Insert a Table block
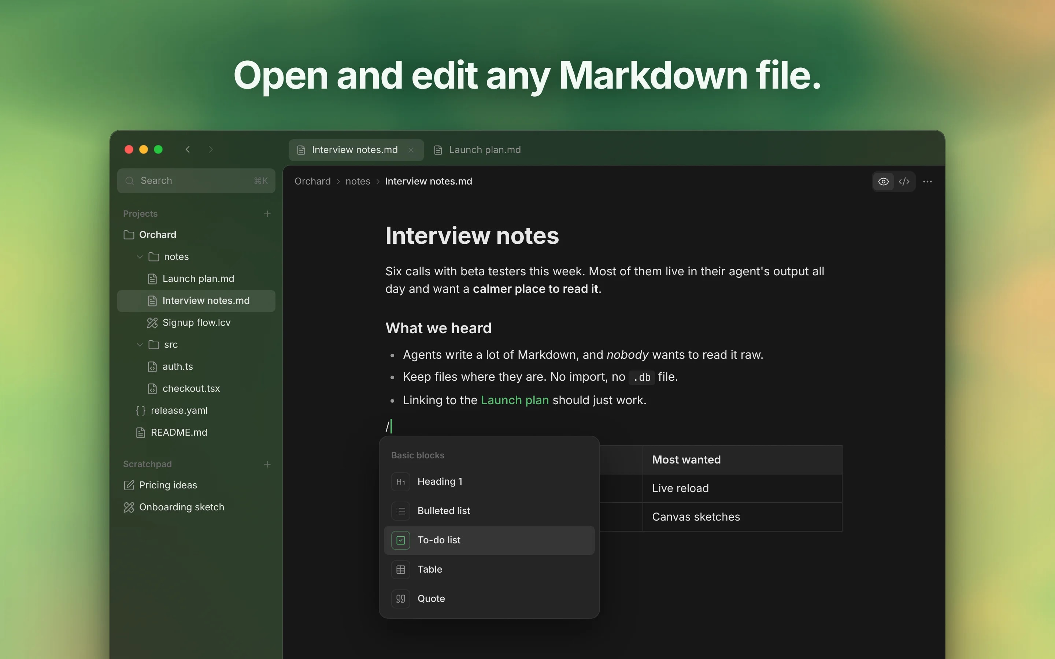1055x659 pixels. click(x=489, y=569)
